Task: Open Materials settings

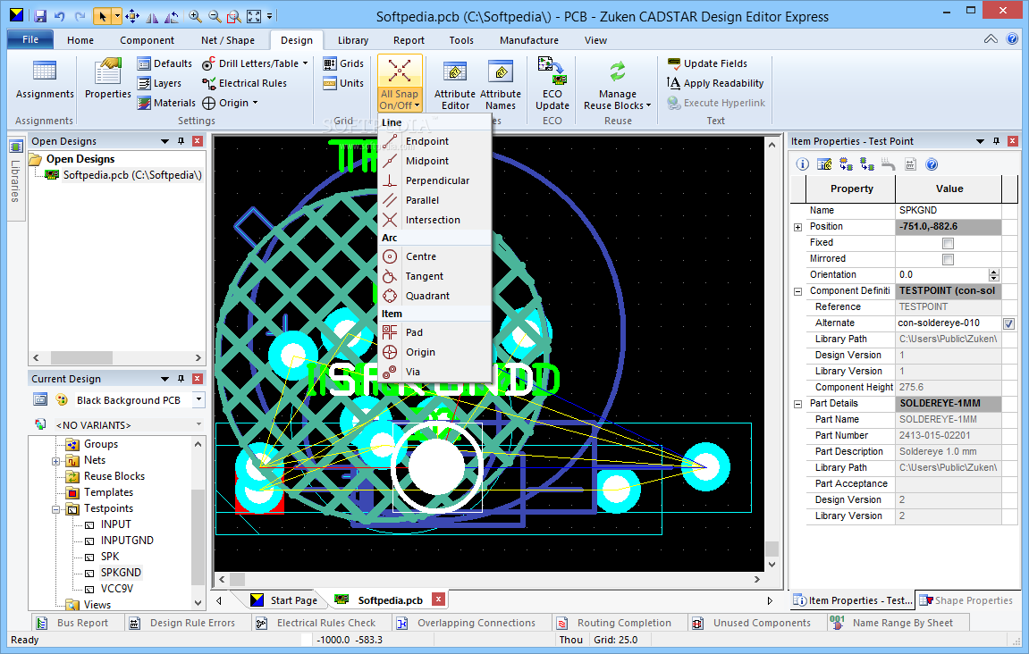Action: tap(166, 103)
